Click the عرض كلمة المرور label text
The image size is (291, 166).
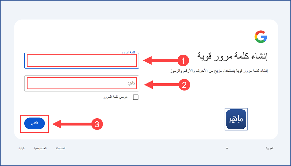click(x=115, y=97)
